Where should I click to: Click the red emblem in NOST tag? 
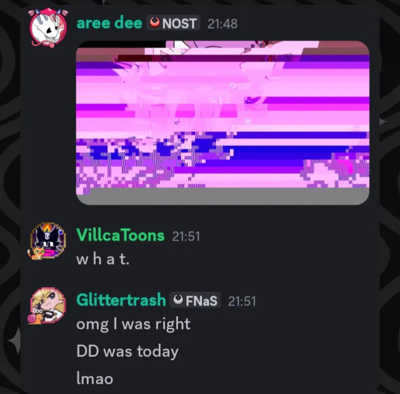(155, 23)
